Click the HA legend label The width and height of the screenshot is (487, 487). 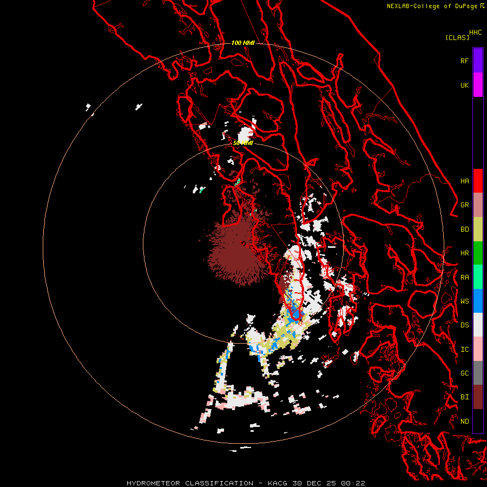point(464,181)
